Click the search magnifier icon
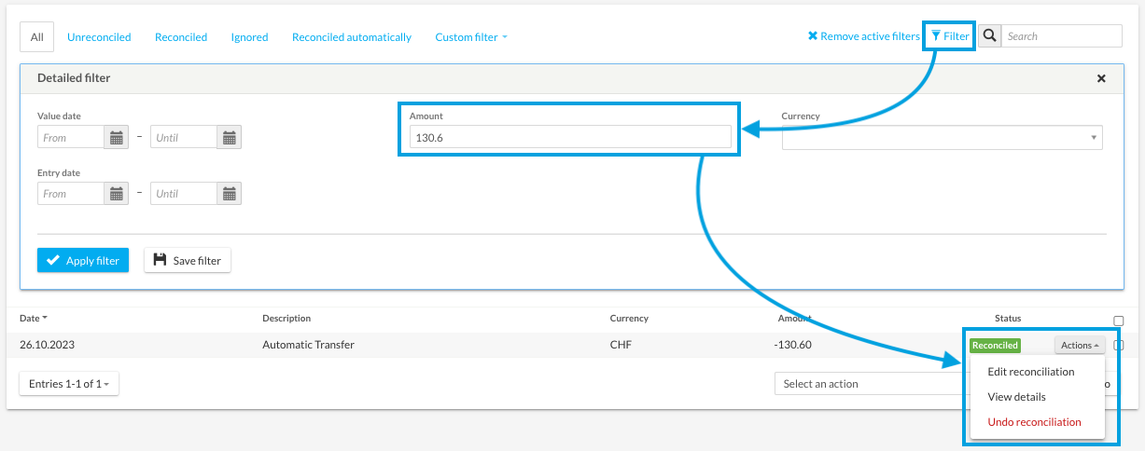 coord(989,36)
